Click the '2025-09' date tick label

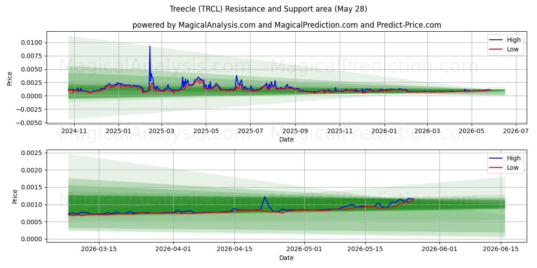[295, 131]
